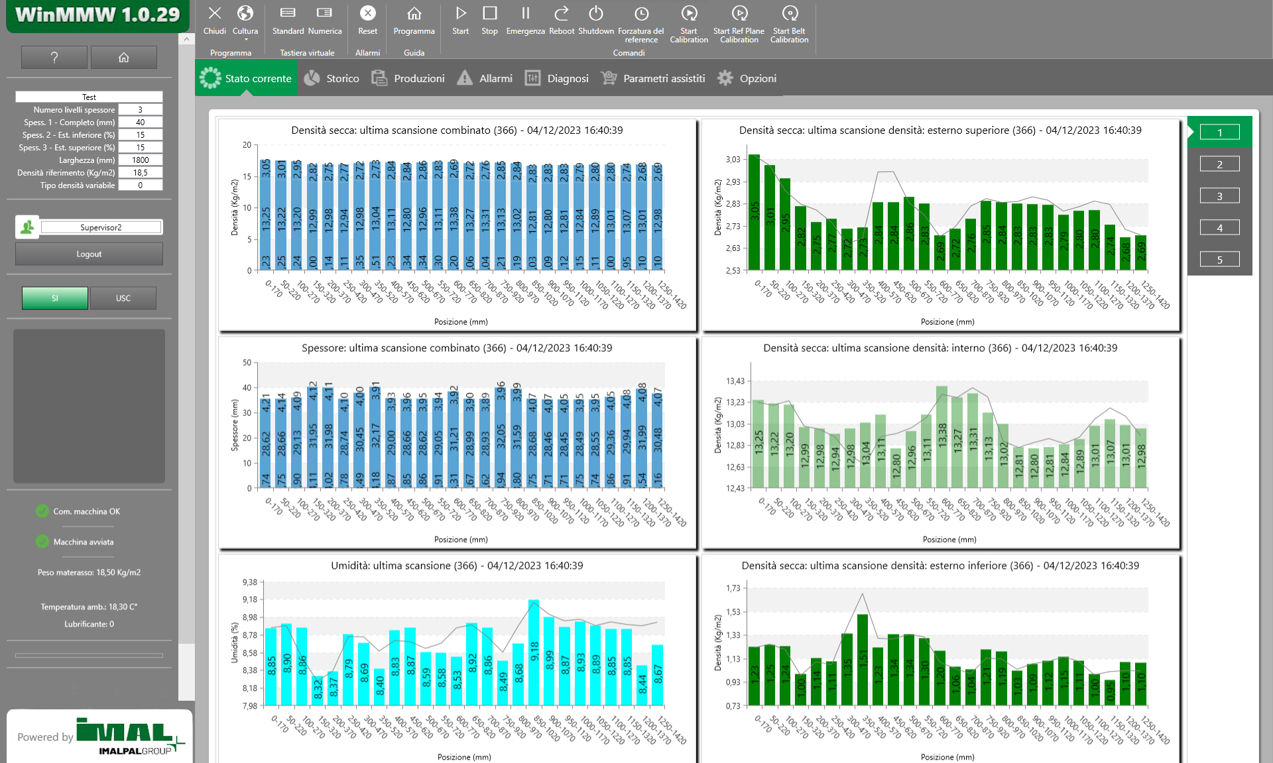This screenshot has height=763, width=1273.
Task: Click the home icon button
Action: pos(123,58)
